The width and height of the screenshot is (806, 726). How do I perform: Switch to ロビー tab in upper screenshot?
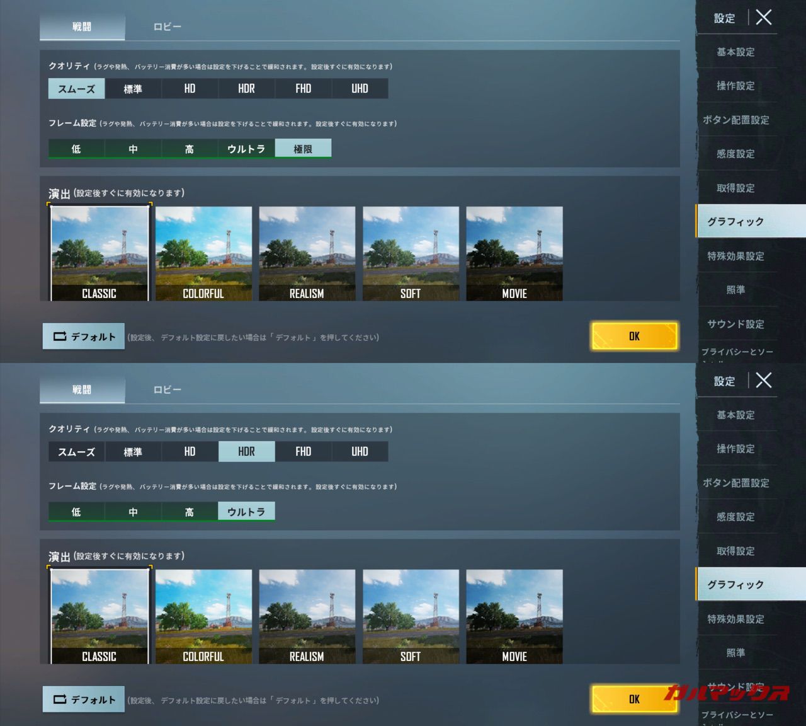coord(167,27)
